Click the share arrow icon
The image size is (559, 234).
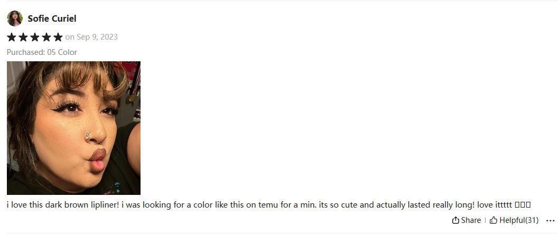(x=455, y=220)
